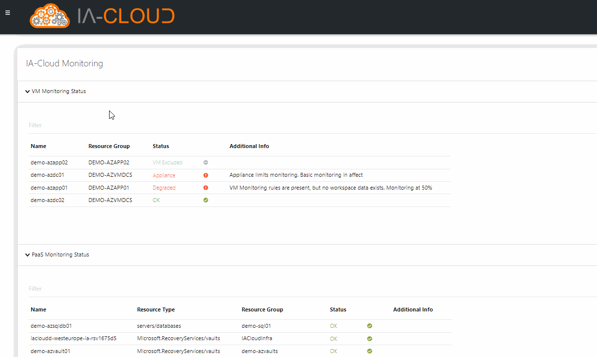Select the iacloudd-westeurope-ia-rsv1675d5 resource name
Image resolution: width=597 pixels, height=357 pixels.
(73, 339)
